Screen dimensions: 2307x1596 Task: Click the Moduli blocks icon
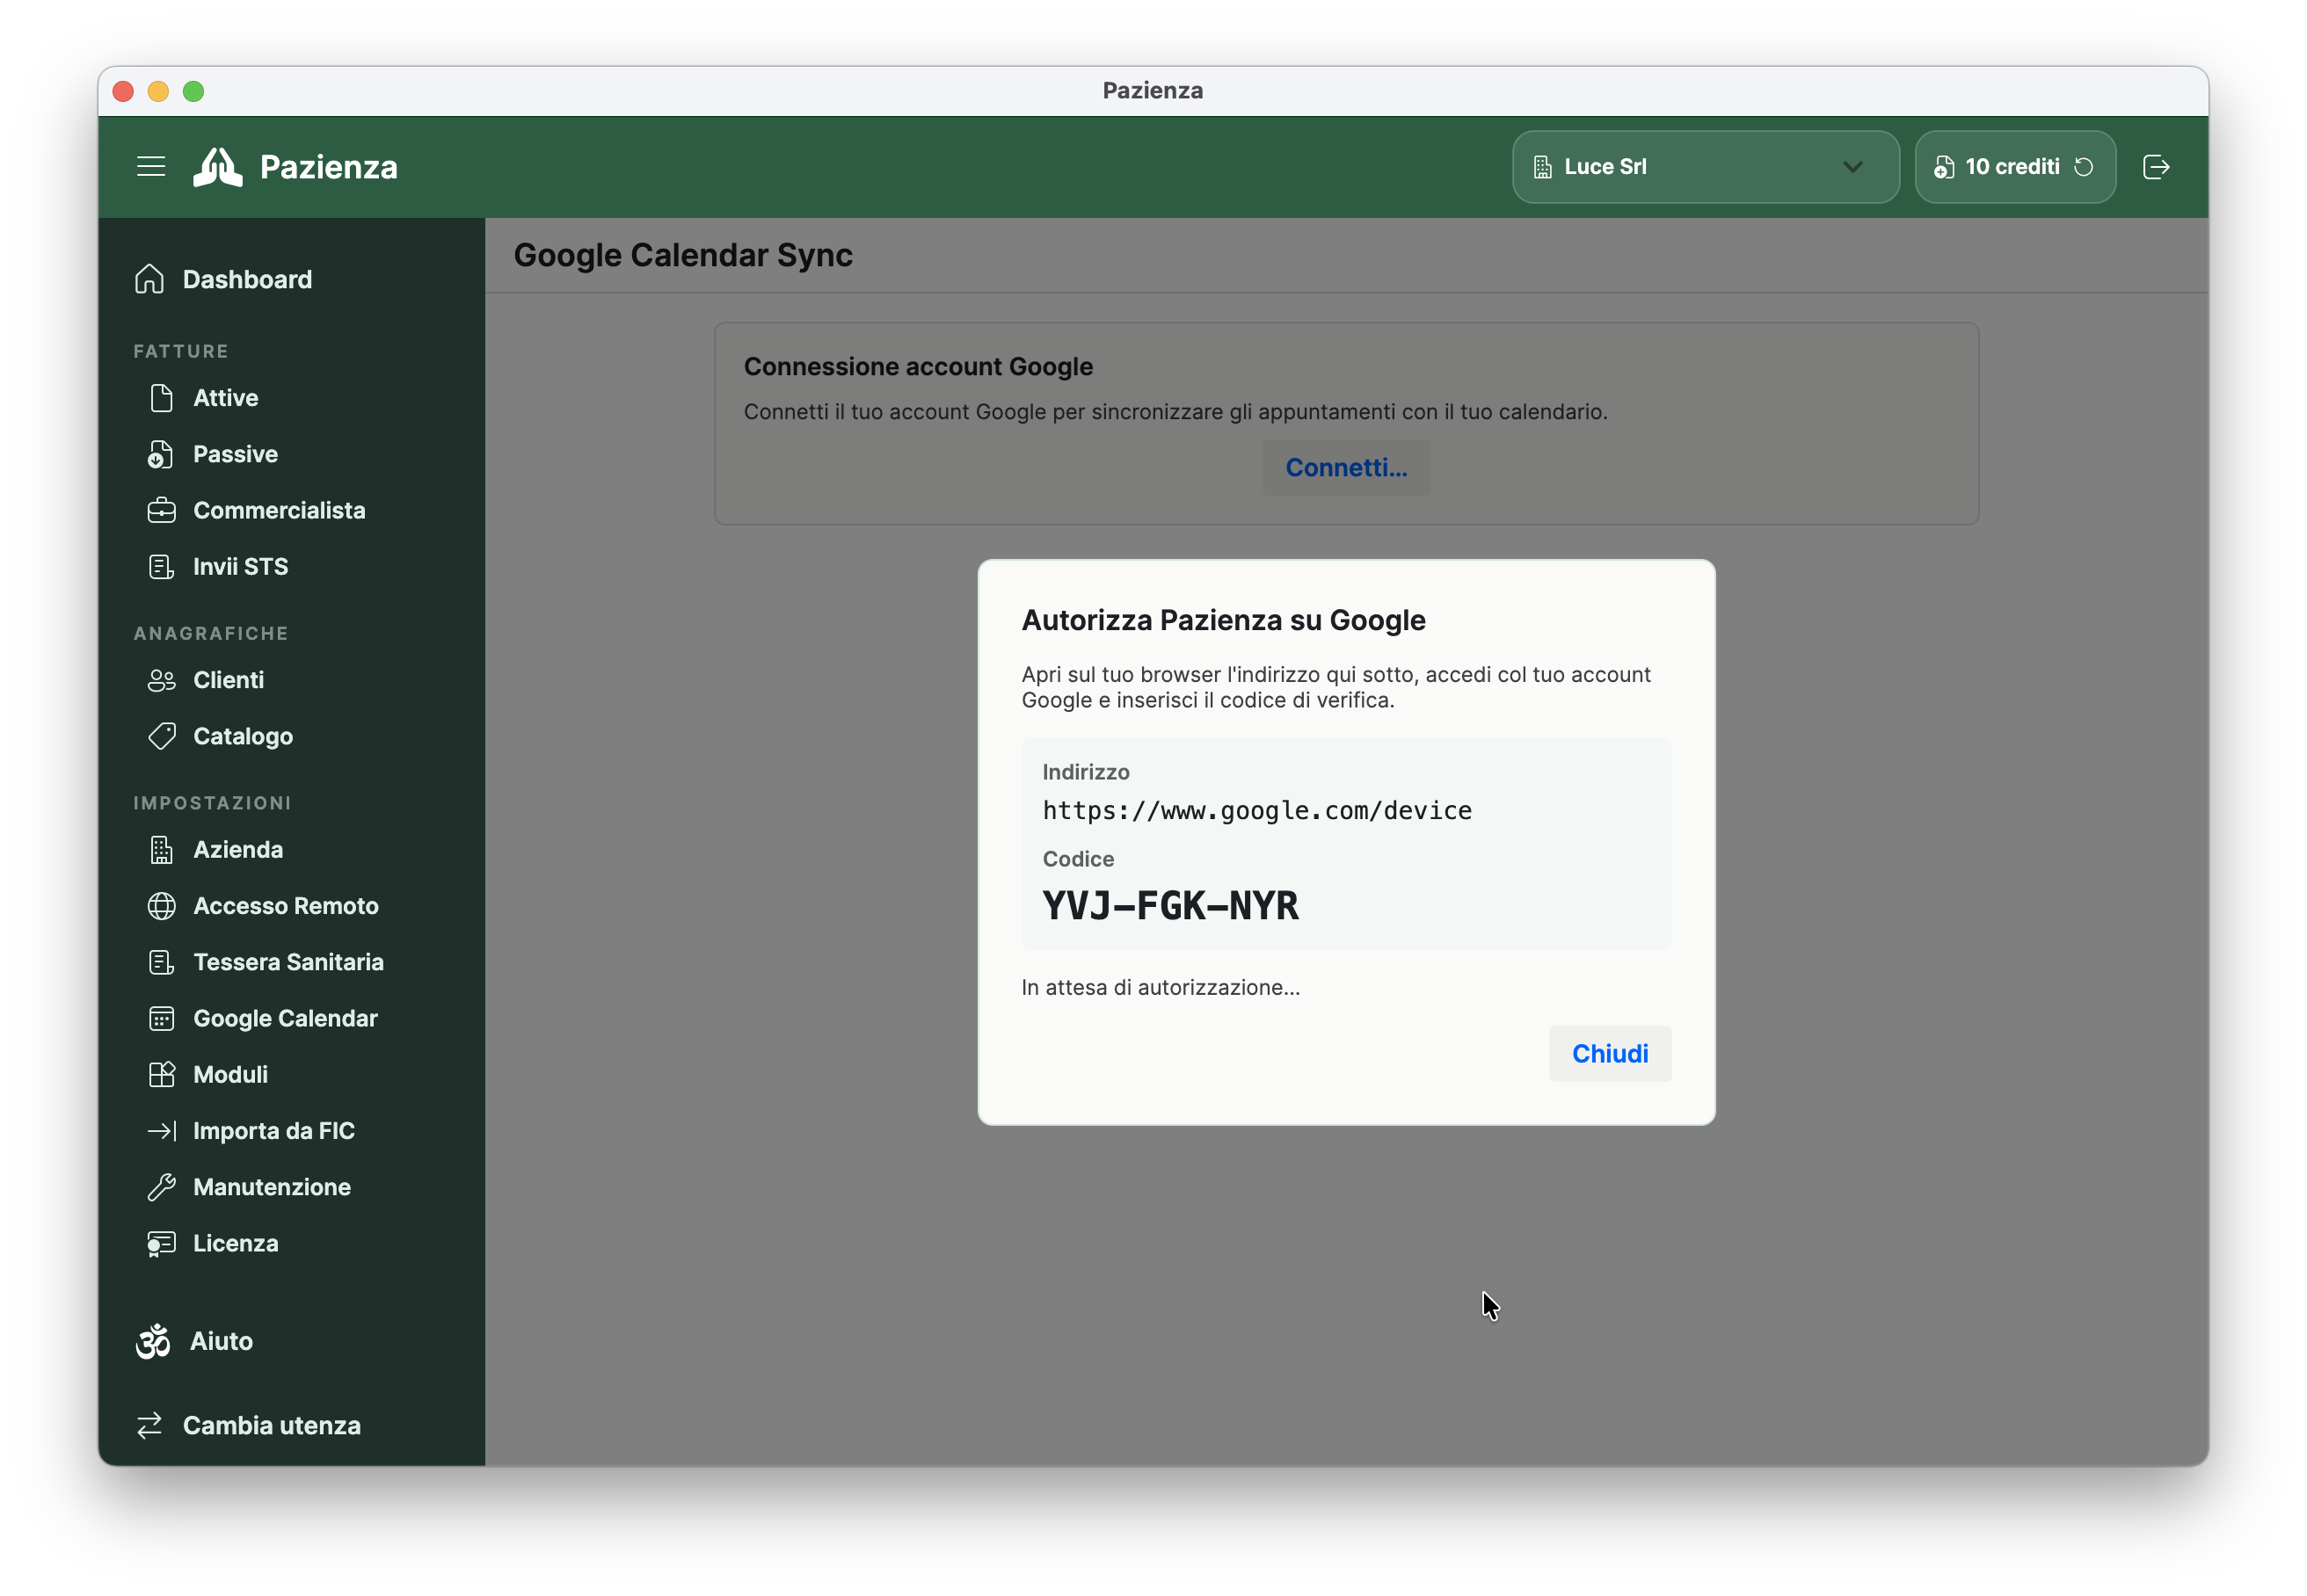coord(161,1075)
